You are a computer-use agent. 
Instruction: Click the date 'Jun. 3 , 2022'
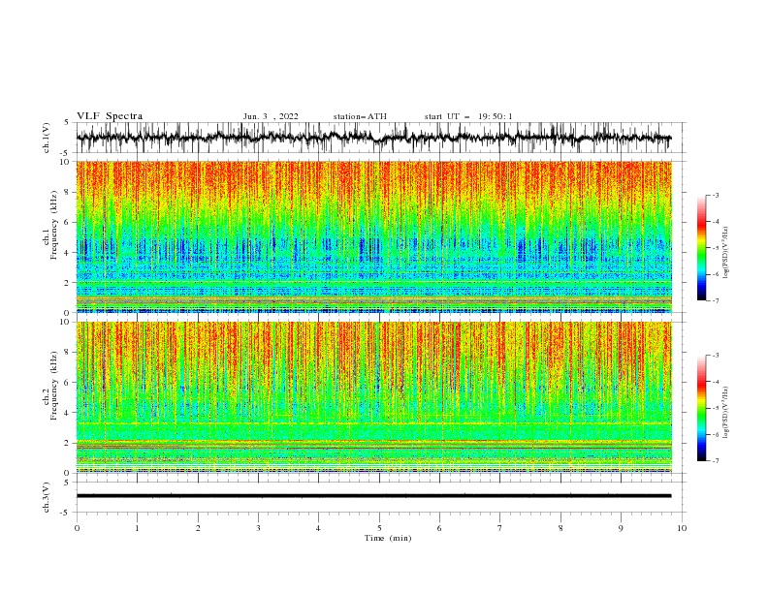tap(271, 116)
